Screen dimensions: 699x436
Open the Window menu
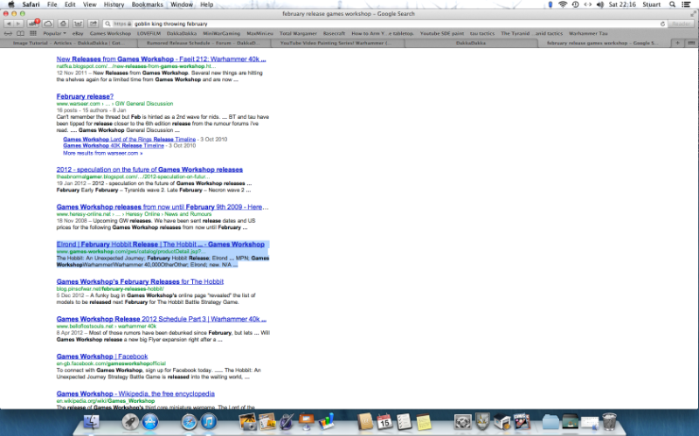(182, 4)
